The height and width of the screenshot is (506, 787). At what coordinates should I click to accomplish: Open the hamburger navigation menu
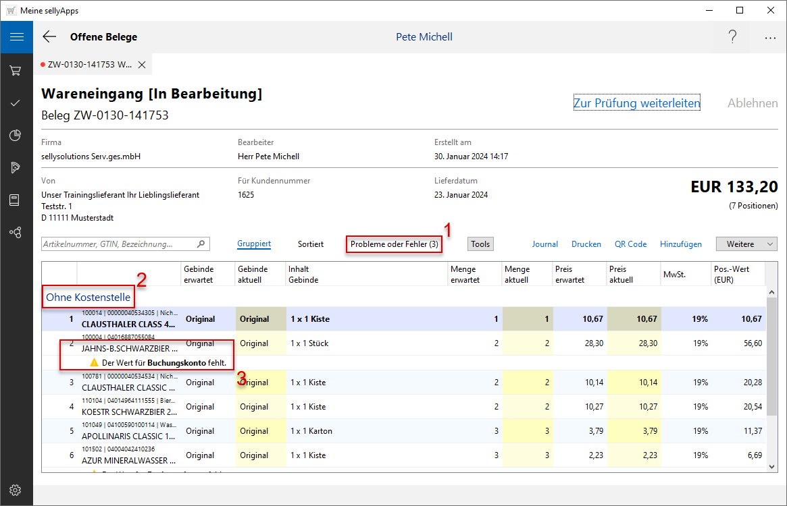[x=16, y=36]
